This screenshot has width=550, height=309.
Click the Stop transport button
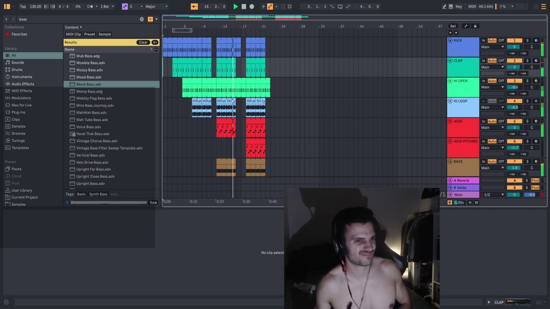coord(244,6)
